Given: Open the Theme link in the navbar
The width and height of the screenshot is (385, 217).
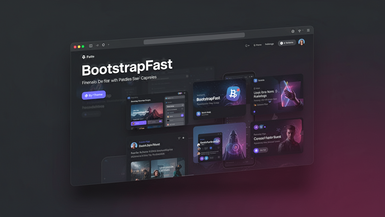Looking at the screenshot, I should click(258, 45).
